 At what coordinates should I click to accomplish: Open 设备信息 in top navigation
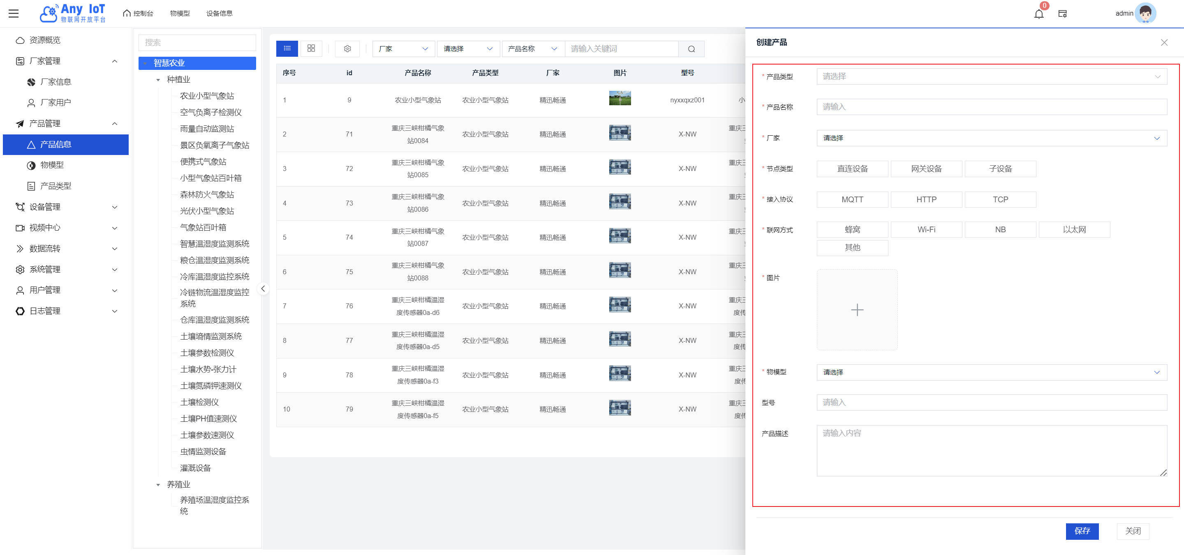[219, 13]
